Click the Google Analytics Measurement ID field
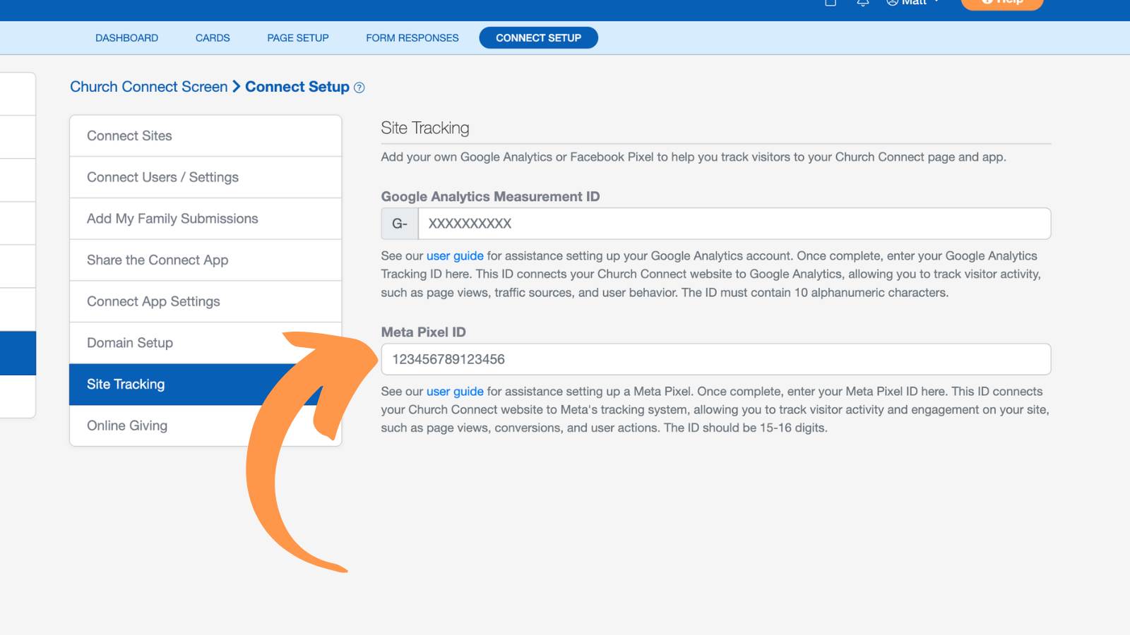The image size is (1130, 635). (734, 224)
